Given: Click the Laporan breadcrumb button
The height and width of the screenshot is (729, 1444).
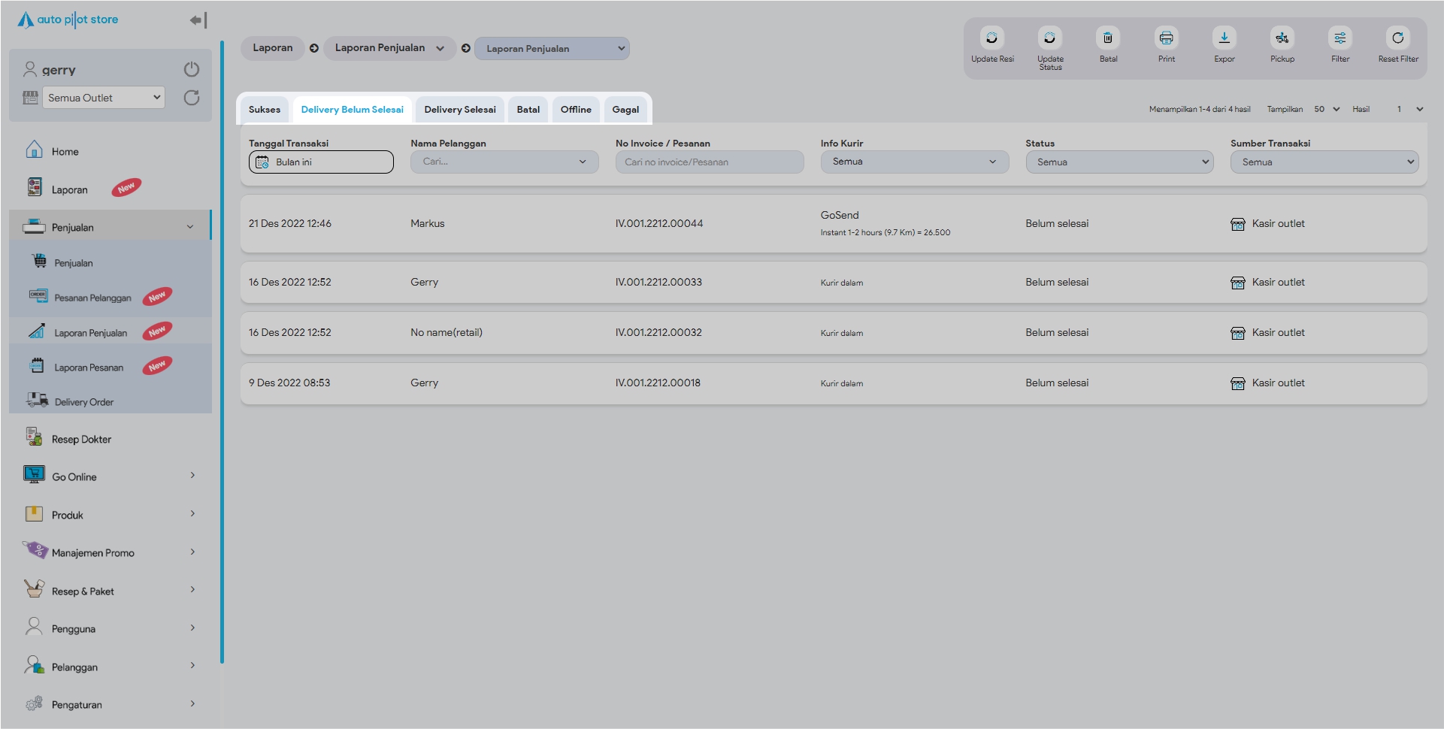Looking at the screenshot, I should point(272,48).
